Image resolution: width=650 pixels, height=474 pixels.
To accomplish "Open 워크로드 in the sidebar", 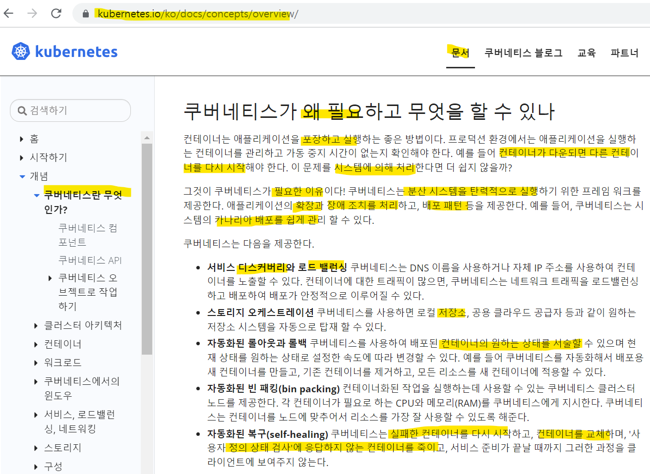I will (x=63, y=363).
